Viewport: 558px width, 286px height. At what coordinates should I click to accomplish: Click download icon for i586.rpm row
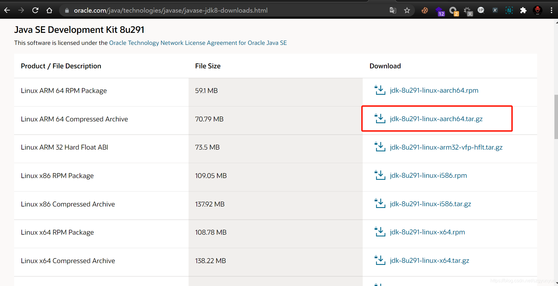pos(380,175)
